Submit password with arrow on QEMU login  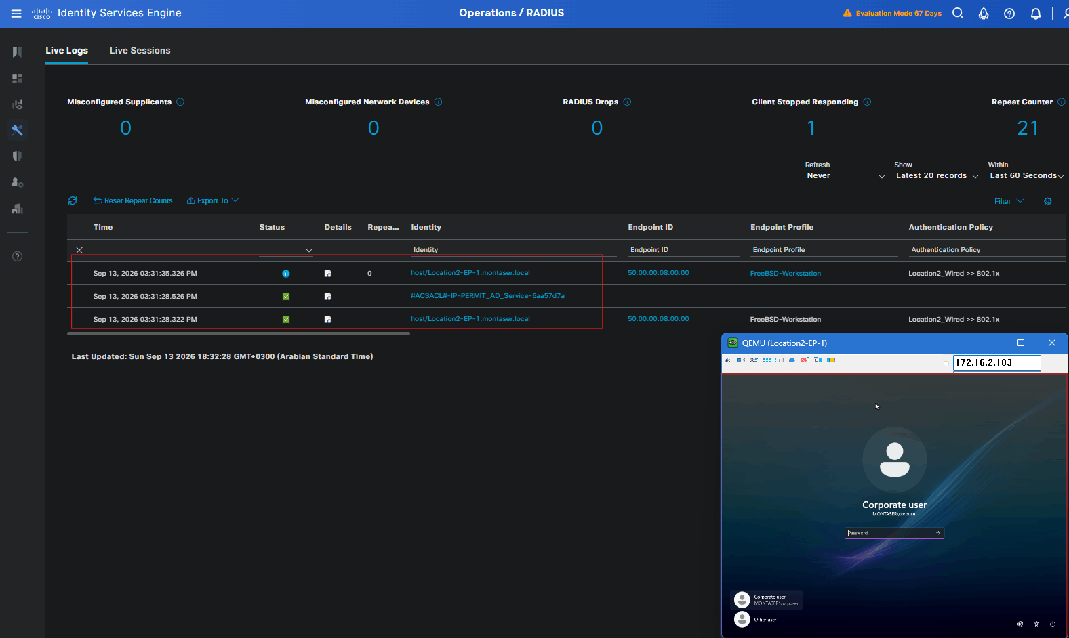click(x=938, y=533)
